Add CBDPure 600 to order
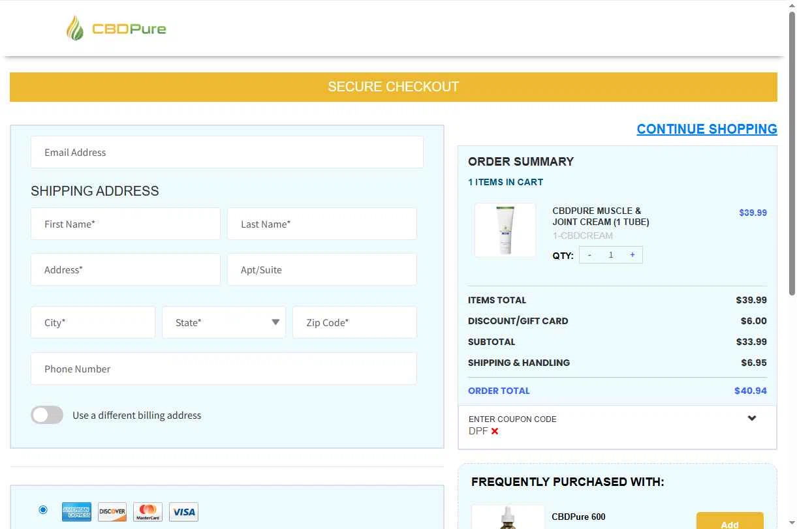The width and height of the screenshot is (797, 529). click(x=730, y=521)
